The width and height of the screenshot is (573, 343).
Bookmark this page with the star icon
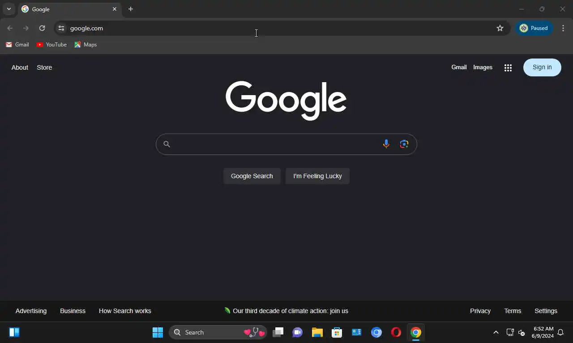coord(500,28)
